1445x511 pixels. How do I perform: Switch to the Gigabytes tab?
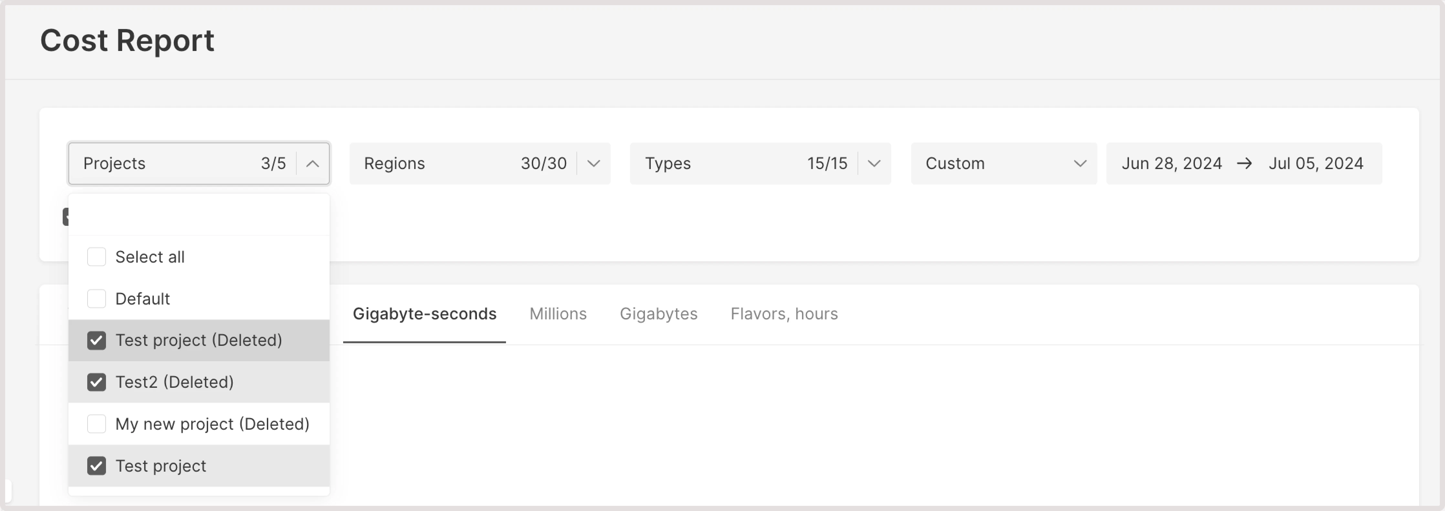tap(659, 314)
